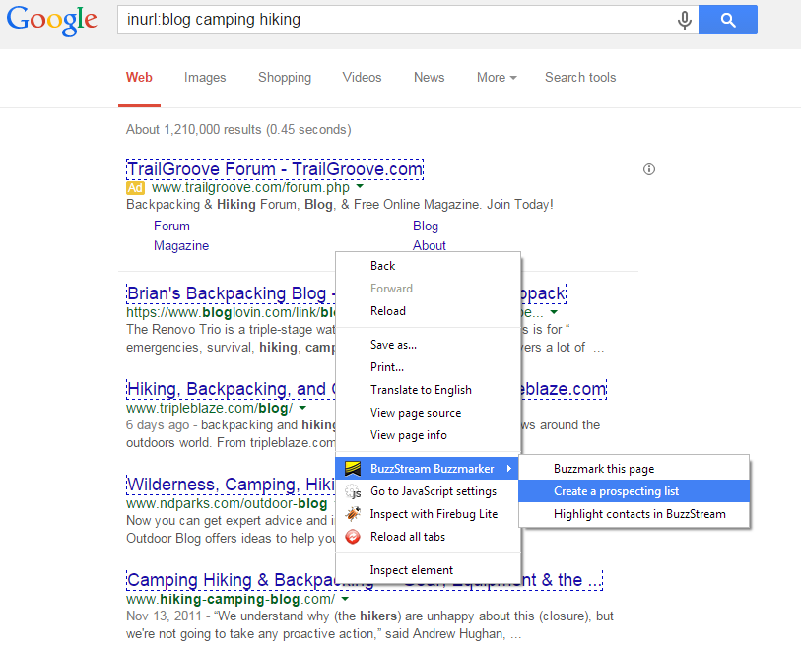Switch to the Videos tab
Image resolution: width=801 pixels, height=648 pixels.
click(x=362, y=77)
